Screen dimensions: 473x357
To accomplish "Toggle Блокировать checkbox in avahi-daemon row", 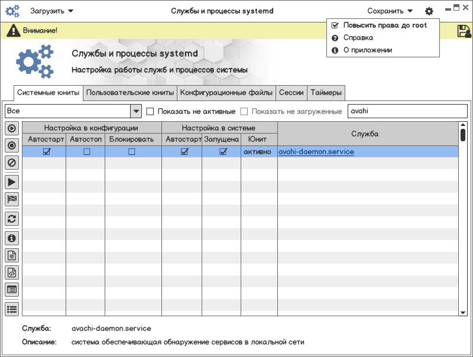I will pyautogui.click(x=132, y=152).
